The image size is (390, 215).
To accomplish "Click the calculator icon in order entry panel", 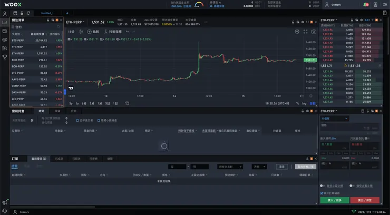I will [363, 111].
